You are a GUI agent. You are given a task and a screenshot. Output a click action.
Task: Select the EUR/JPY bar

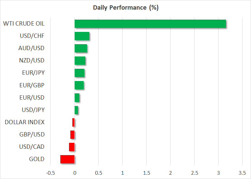point(79,73)
